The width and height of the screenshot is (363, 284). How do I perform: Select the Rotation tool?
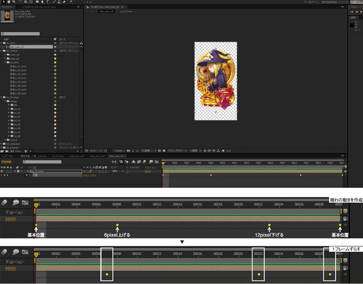coord(21,2)
